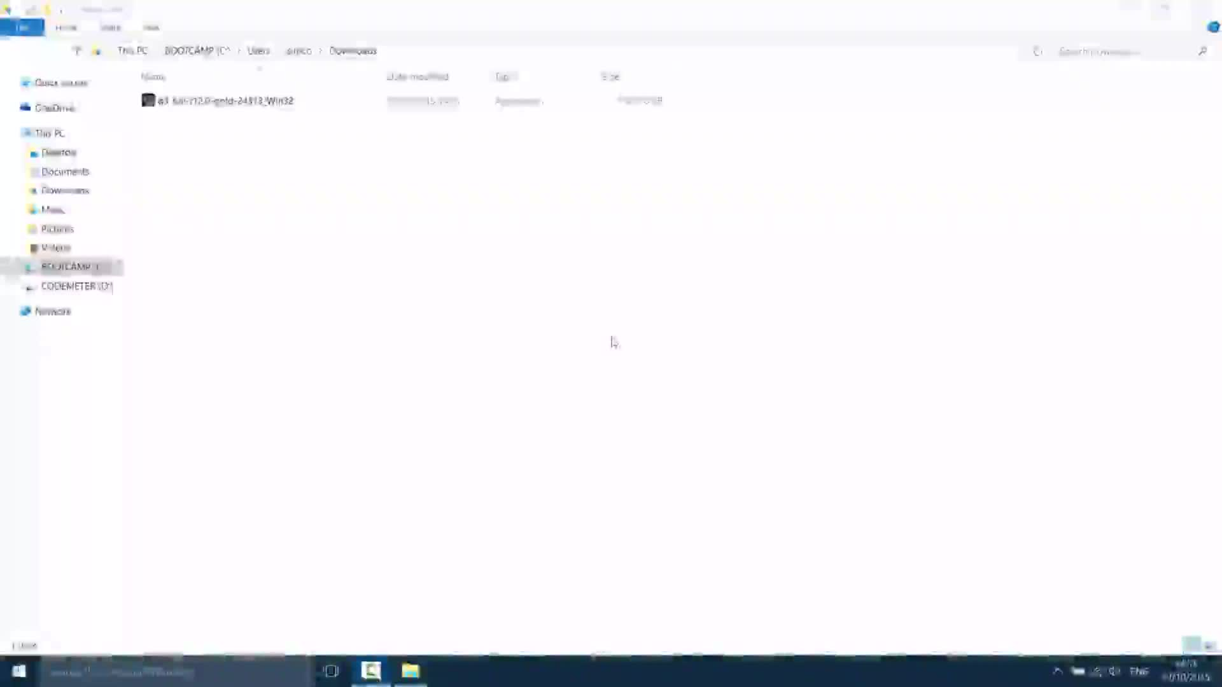Switch to the Home ribbon tab
The width and height of the screenshot is (1222, 687).
[x=66, y=27]
